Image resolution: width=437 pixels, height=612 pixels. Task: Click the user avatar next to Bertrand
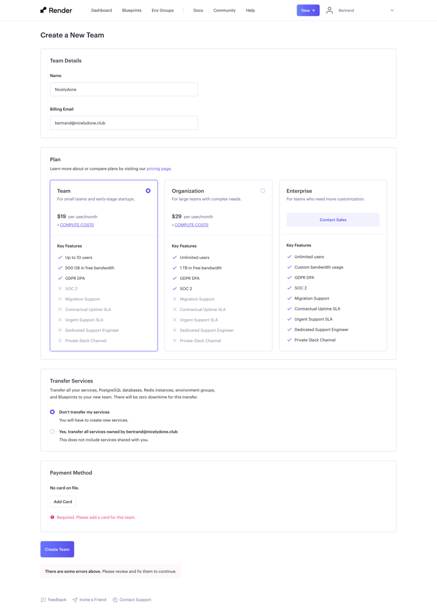pos(328,10)
